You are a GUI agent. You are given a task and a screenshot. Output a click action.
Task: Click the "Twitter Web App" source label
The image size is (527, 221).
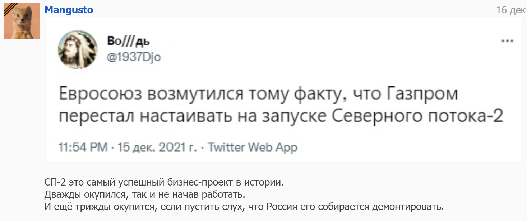pos(253,147)
